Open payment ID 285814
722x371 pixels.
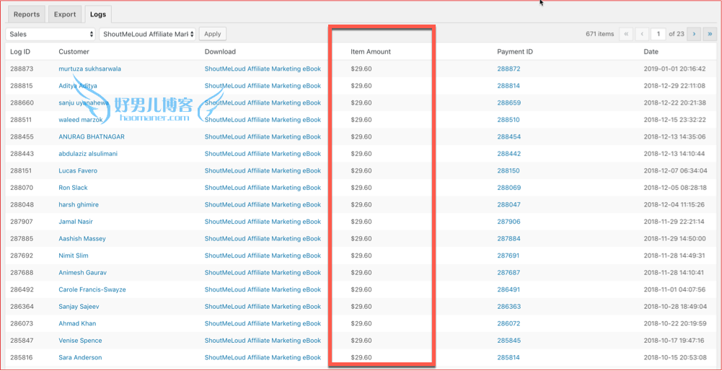click(x=509, y=357)
